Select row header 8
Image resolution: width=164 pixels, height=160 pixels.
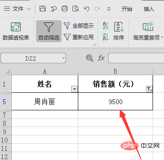(6, 123)
